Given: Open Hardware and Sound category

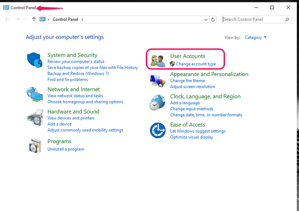Looking at the screenshot, I should [73, 112].
